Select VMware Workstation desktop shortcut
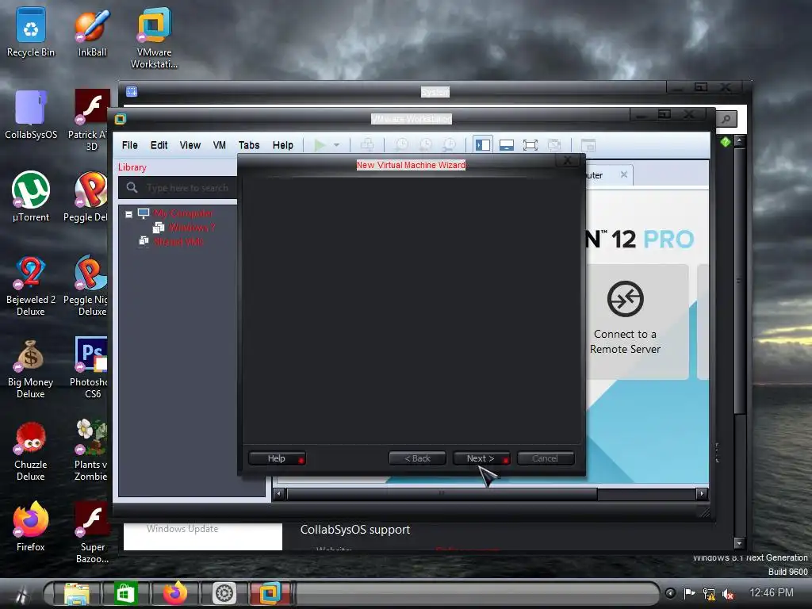 tap(154, 38)
